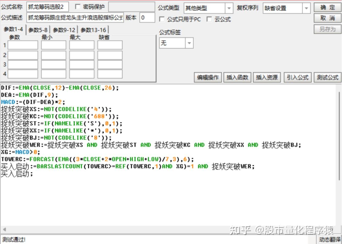
Task: Enable the 公式只用于PC checkbox
Action: click(162, 19)
